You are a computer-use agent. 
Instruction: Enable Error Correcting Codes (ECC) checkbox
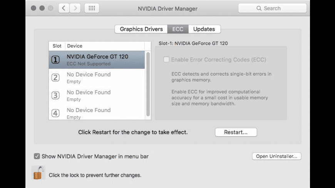click(166, 59)
